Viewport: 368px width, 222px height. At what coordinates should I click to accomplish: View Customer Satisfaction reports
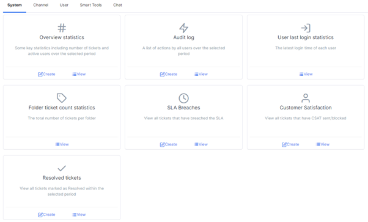pos(323,144)
